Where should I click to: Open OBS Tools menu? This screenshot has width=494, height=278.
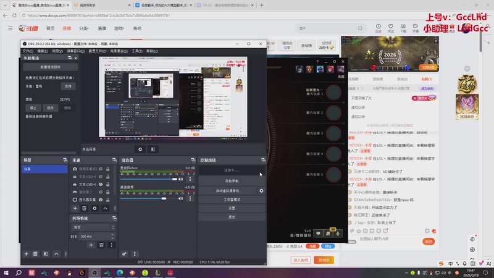(x=137, y=51)
